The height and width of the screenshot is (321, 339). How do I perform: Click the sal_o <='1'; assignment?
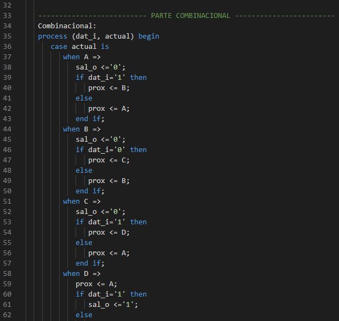(x=113, y=305)
